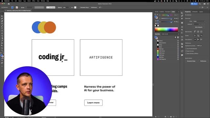
Task: Toggle Show Transparency Grid icon in Ruler & Grids
Action: click(x=201, y=32)
